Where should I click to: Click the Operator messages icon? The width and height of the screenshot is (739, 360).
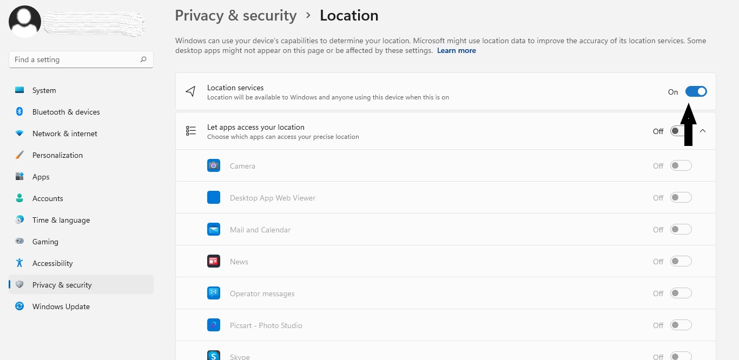pos(214,294)
